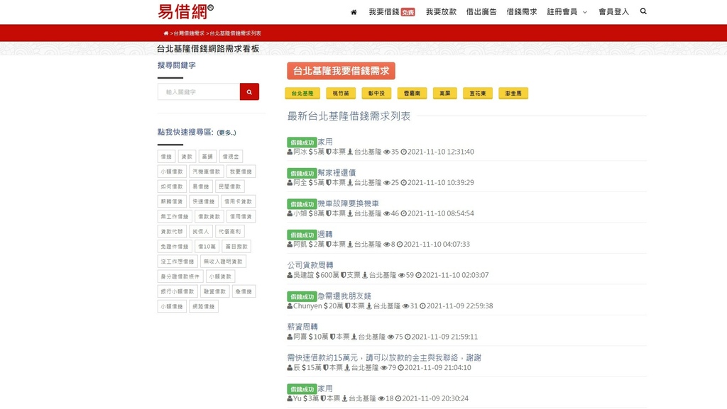Open the 我要借錢 menu item
727x409 pixels.
[392, 11]
